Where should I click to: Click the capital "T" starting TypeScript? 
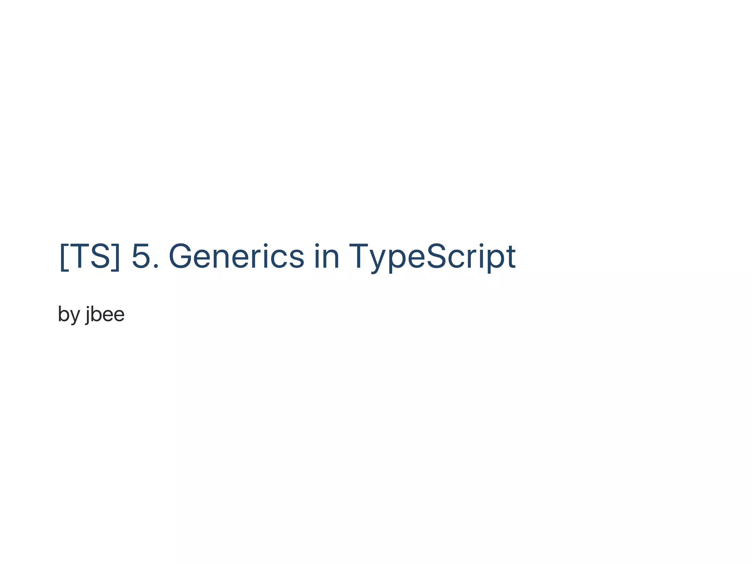(x=359, y=256)
